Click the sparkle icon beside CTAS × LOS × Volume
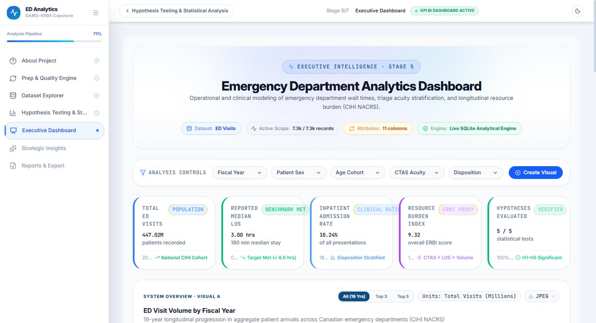The width and height of the screenshot is (596, 323). pyautogui.click(x=419, y=258)
